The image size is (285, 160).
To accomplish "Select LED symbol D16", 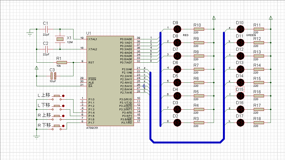I will (240, 109).
